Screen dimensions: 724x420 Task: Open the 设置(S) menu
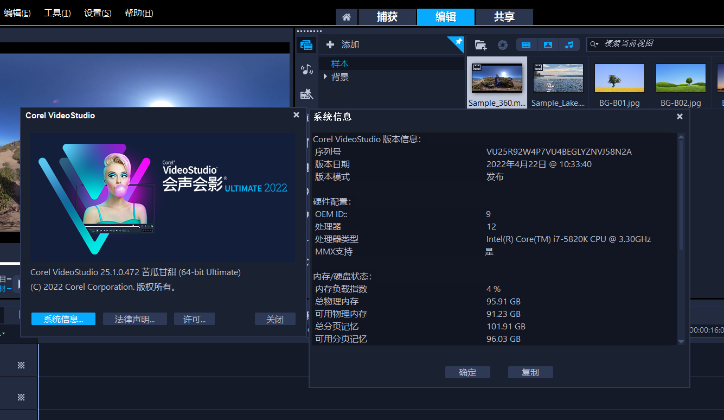pyautogui.click(x=98, y=13)
